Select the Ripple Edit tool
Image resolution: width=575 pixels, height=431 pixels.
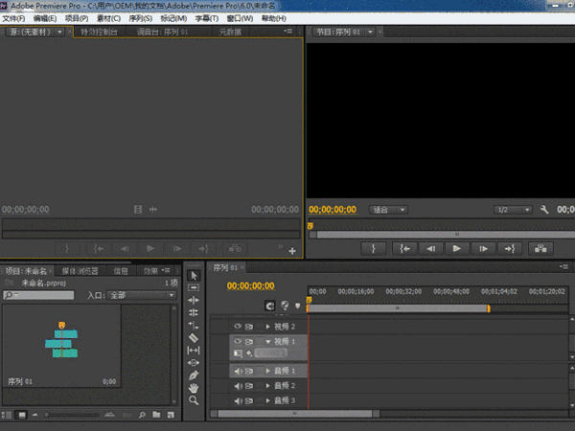(x=194, y=300)
